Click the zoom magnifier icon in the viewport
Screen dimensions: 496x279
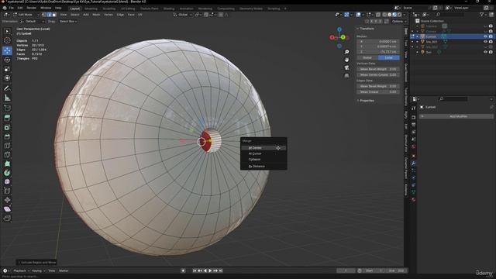coord(346,52)
